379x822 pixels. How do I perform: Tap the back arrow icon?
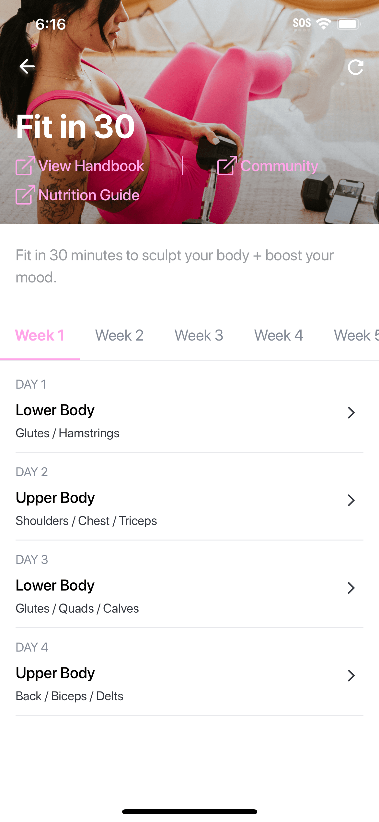click(x=27, y=67)
